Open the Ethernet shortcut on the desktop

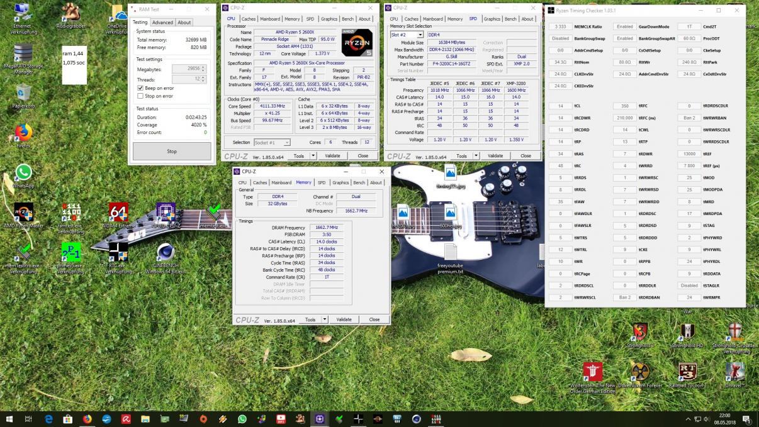coord(23,19)
